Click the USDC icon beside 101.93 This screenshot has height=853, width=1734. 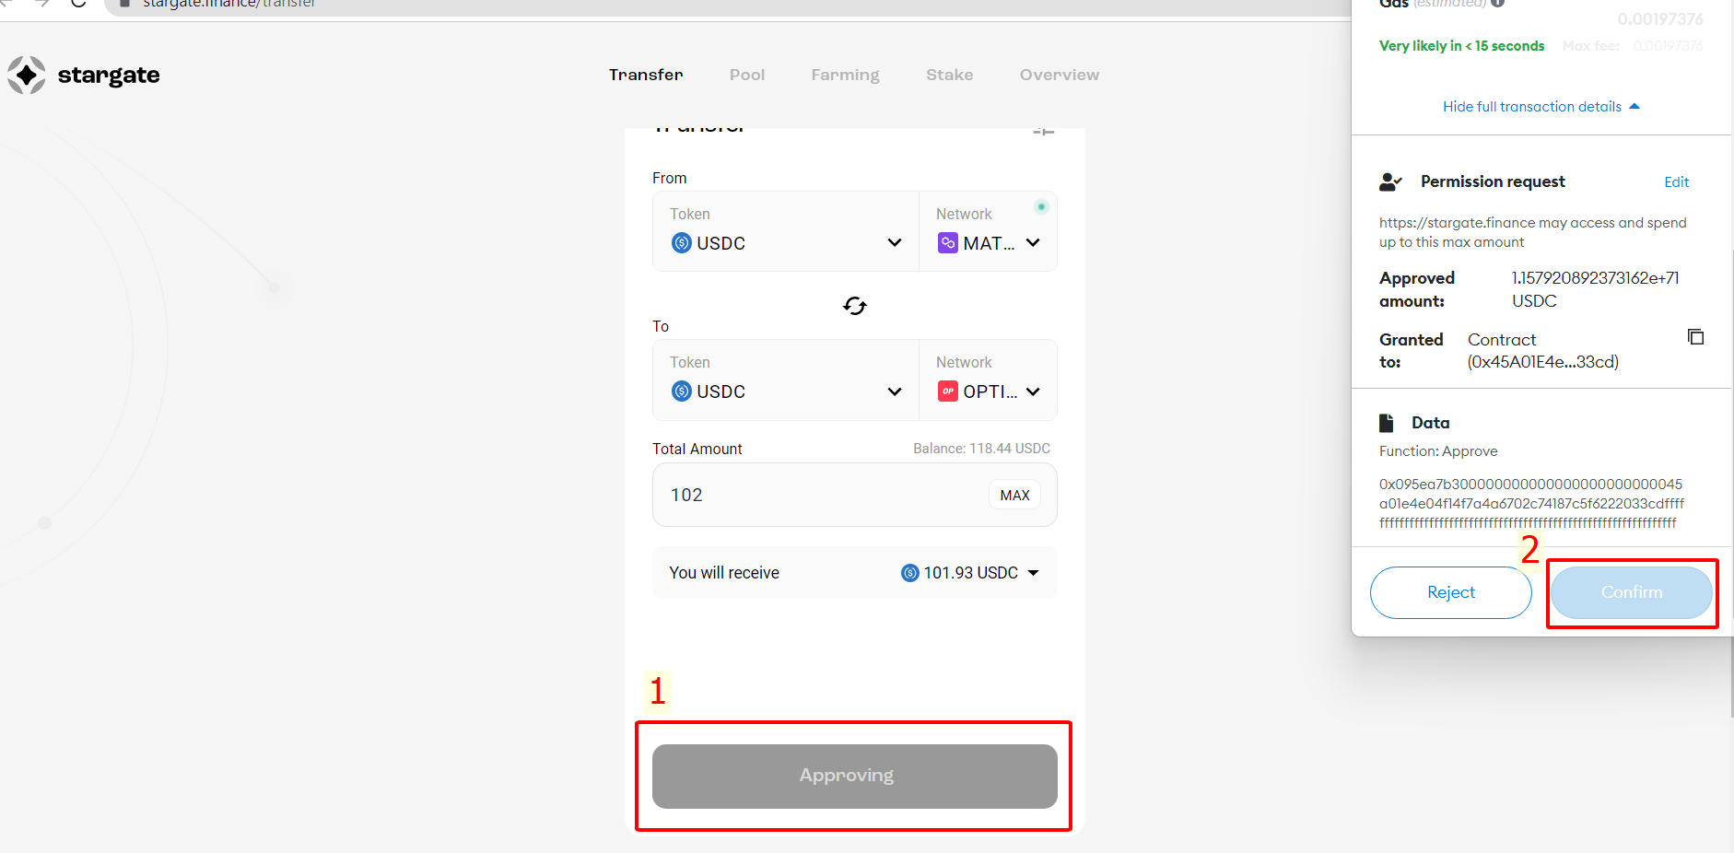click(910, 573)
